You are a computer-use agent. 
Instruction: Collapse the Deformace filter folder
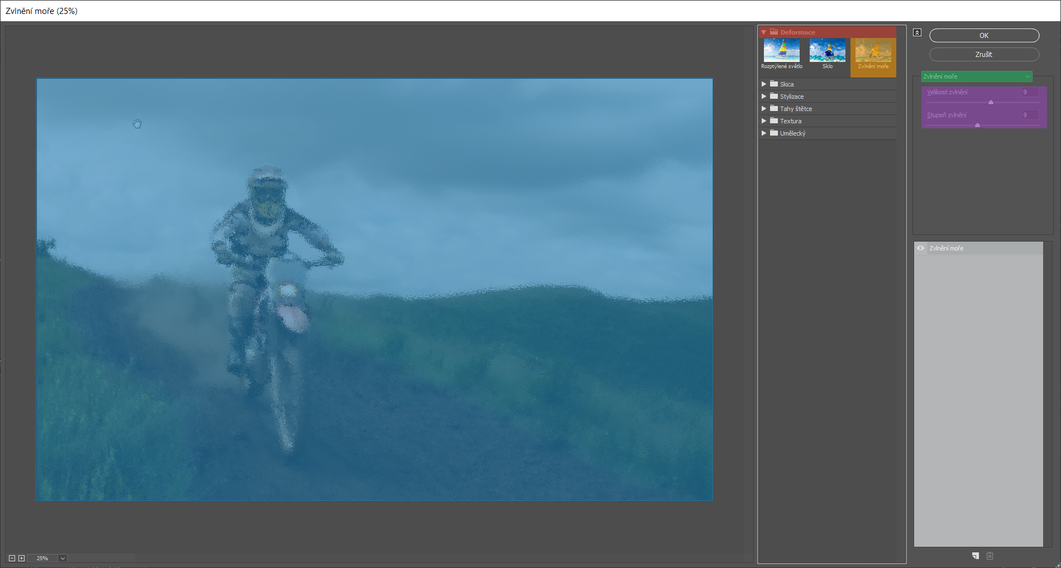tap(764, 32)
